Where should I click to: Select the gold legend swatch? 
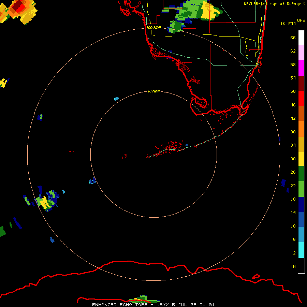(301, 144)
